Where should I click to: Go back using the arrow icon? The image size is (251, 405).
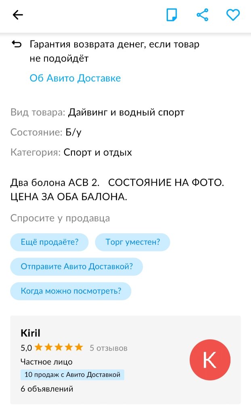click(18, 15)
